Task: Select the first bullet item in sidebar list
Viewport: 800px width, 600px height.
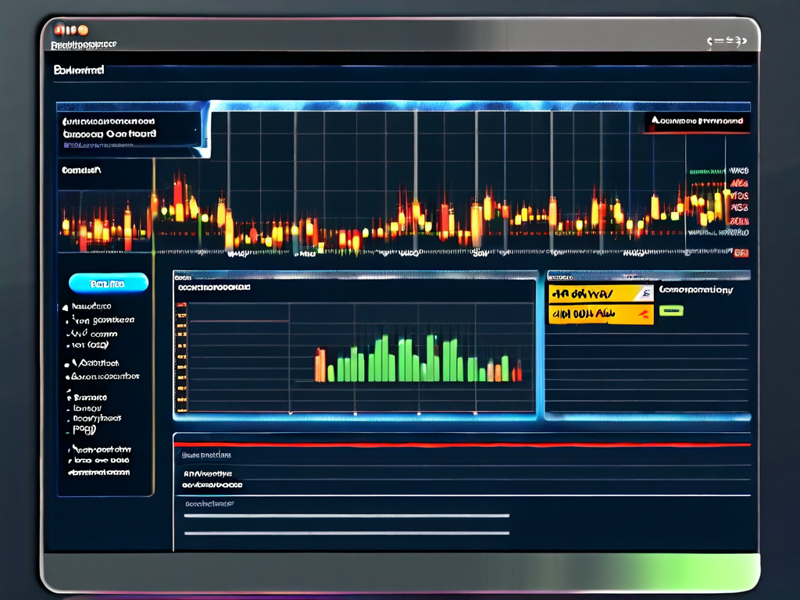Action: coord(90,307)
